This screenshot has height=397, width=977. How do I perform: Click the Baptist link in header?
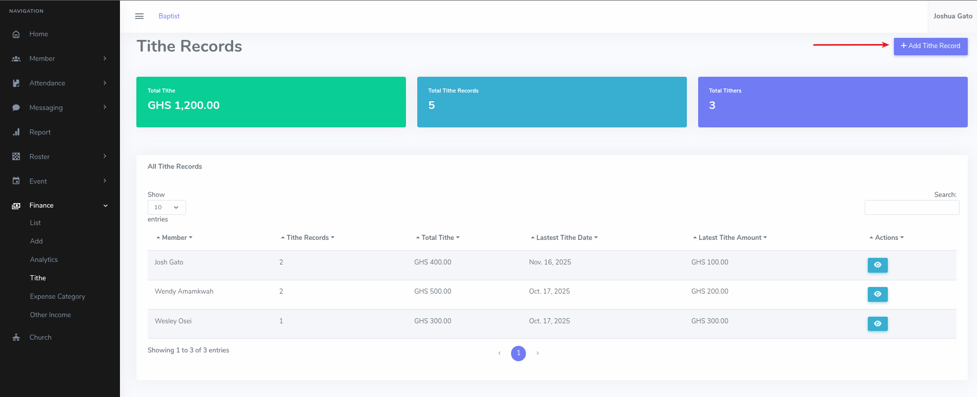(x=169, y=16)
